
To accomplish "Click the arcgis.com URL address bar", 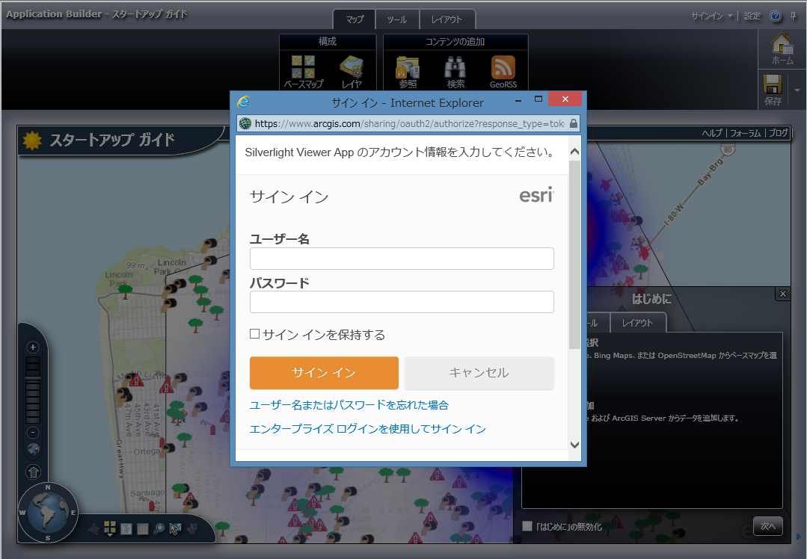I will point(410,123).
